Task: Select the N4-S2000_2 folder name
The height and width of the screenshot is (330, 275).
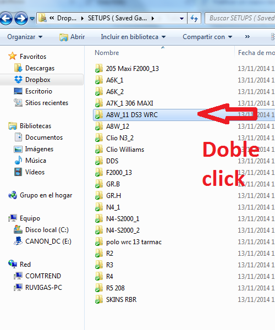Action: coord(123,230)
